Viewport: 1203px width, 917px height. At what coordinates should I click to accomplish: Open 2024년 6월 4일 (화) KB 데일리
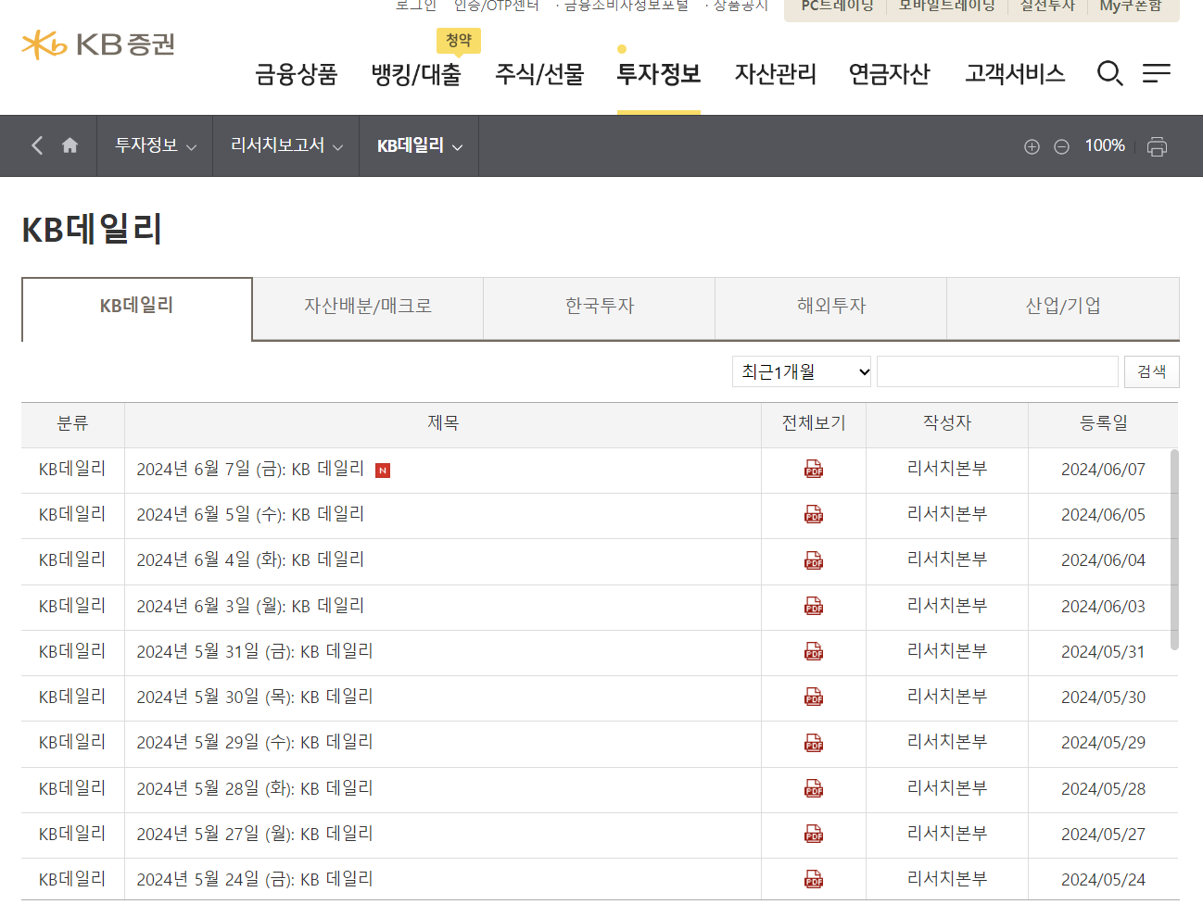(250, 560)
